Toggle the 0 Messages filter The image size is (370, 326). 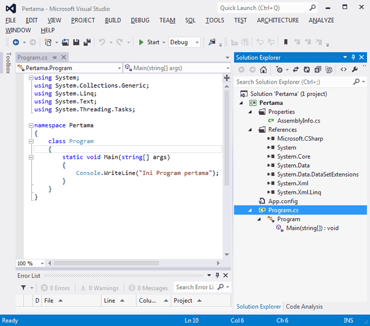coord(148,288)
